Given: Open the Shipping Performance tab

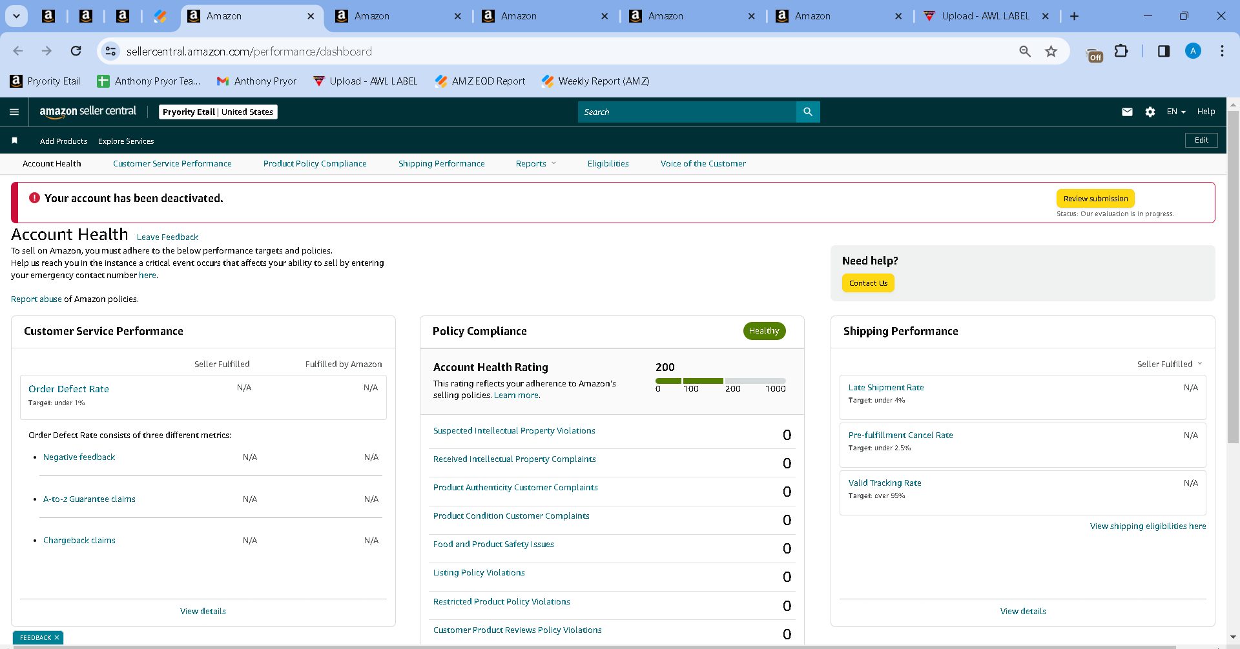Looking at the screenshot, I should pyautogui.click(x=442, y=163).
